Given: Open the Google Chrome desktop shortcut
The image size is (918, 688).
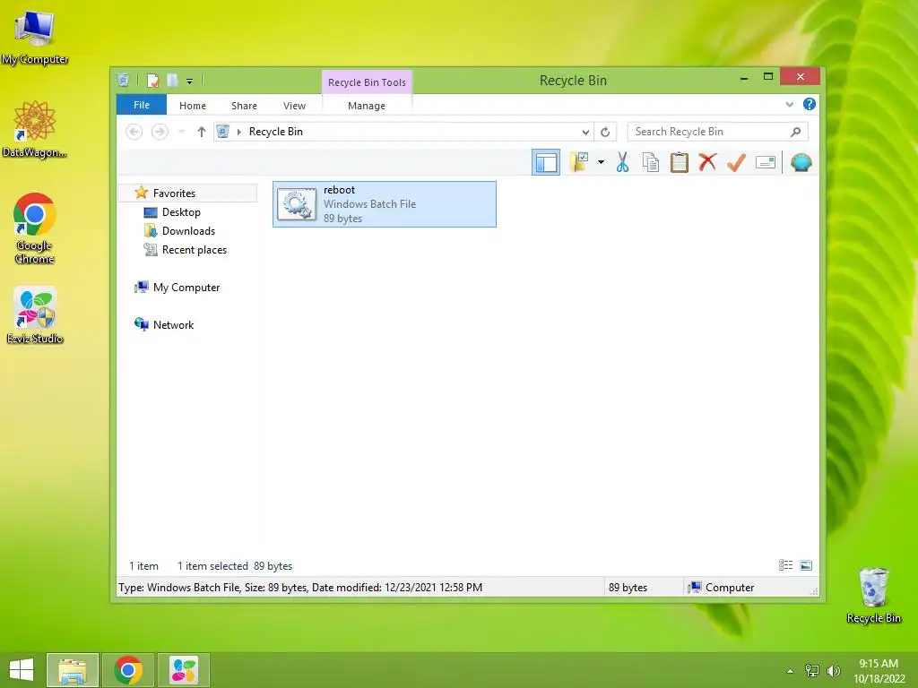Looking at the screenshot, I should click(35, 228).
